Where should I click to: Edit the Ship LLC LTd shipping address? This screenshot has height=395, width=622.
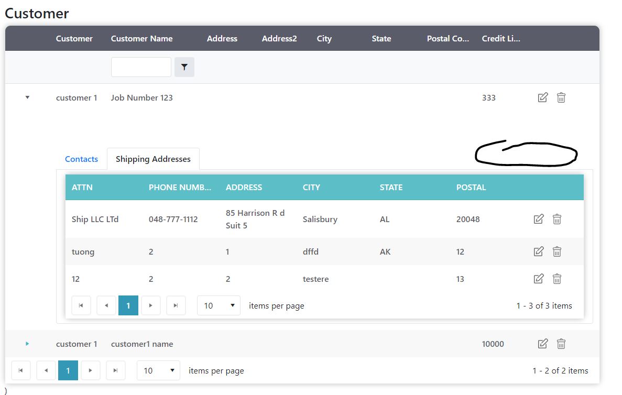point(538,219)
